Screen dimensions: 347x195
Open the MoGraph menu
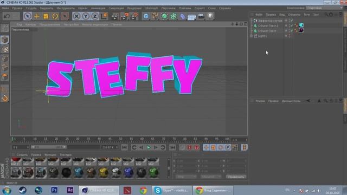click(152, 8)
